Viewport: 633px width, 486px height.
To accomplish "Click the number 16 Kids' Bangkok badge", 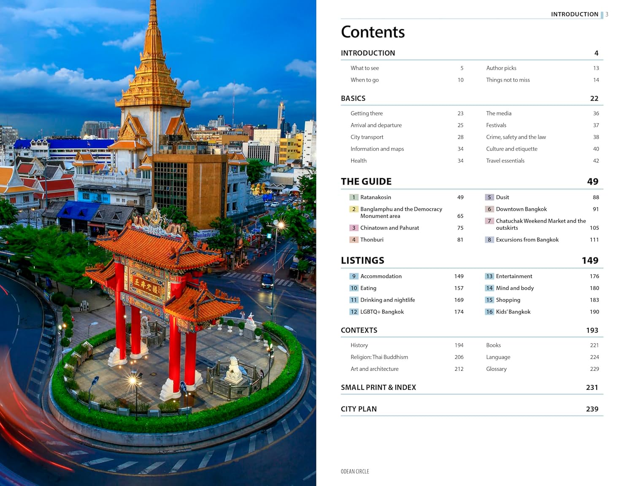I will [x=489, y=312].
